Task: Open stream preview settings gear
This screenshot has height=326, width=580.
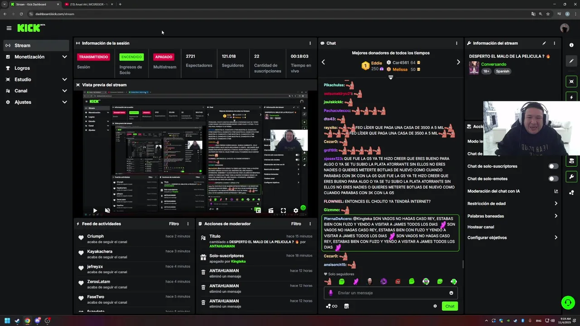Action: (296, 211)
